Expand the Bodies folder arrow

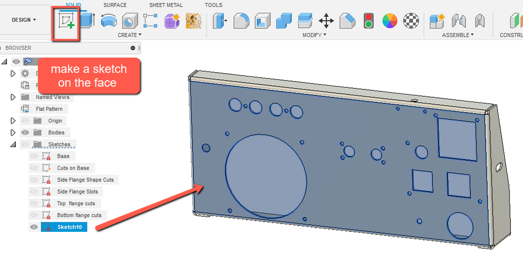point(13,132)
